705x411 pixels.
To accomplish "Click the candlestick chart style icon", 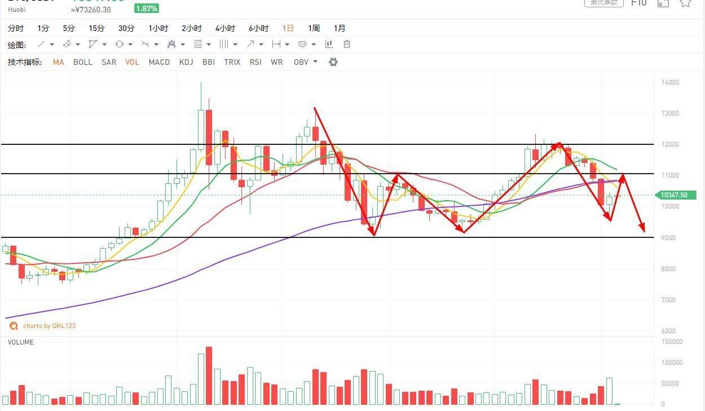I will pyautogui.click(x=329, y=44).
